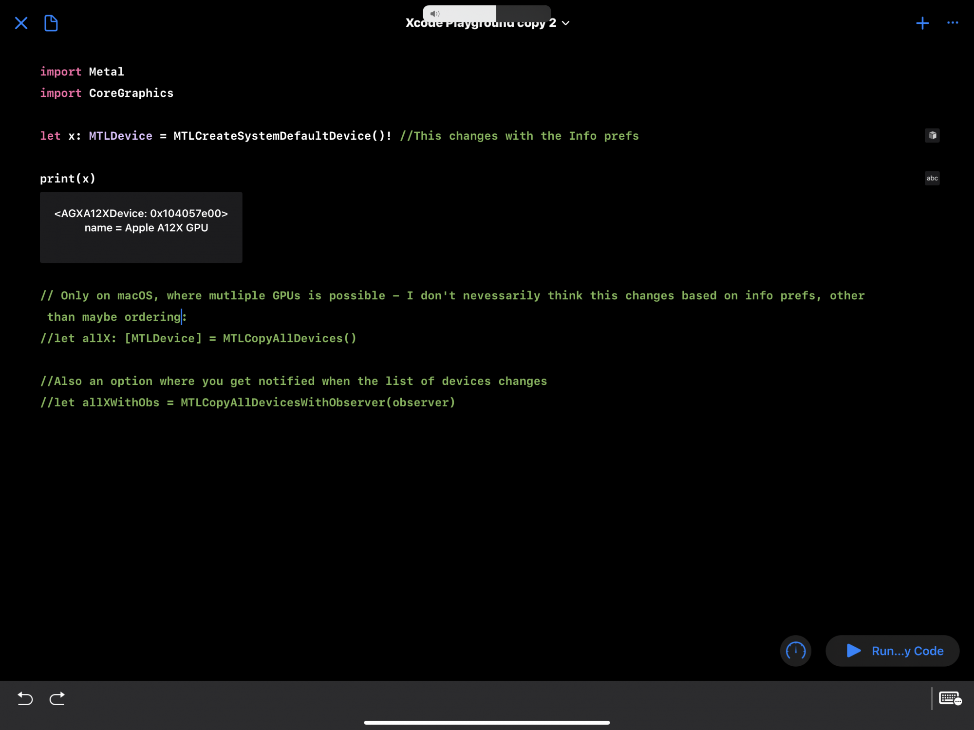Place cursor on the print(x) statement

pos(68,179)
